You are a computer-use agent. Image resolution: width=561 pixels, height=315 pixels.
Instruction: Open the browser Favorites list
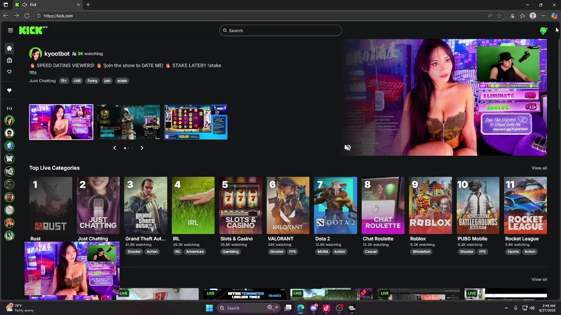click(x=522, y=16)
